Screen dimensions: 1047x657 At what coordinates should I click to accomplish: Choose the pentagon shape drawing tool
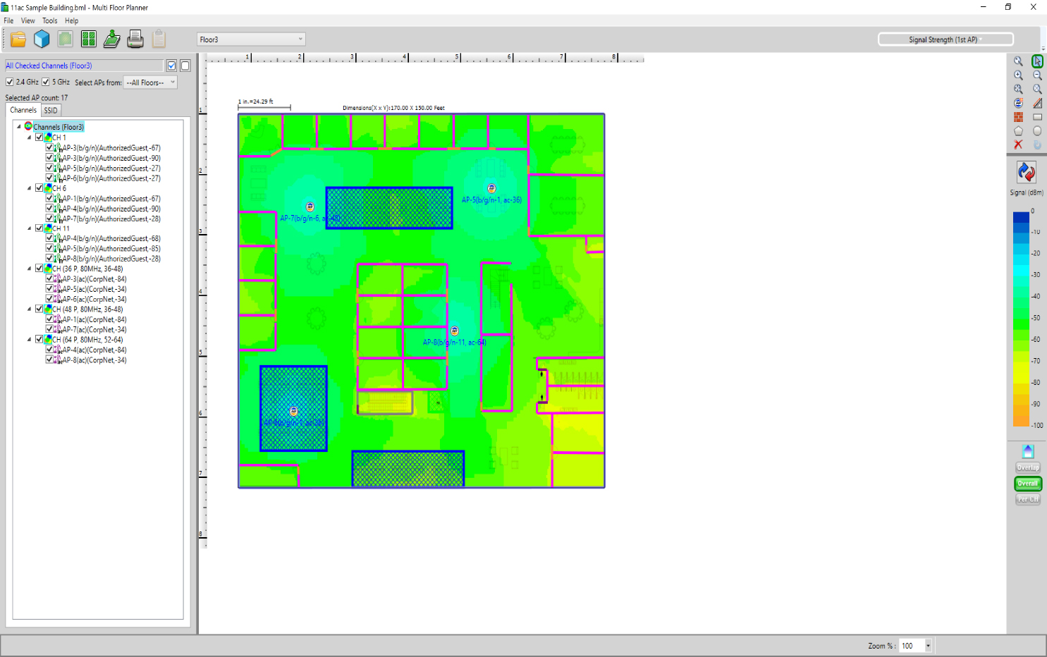1018,130
